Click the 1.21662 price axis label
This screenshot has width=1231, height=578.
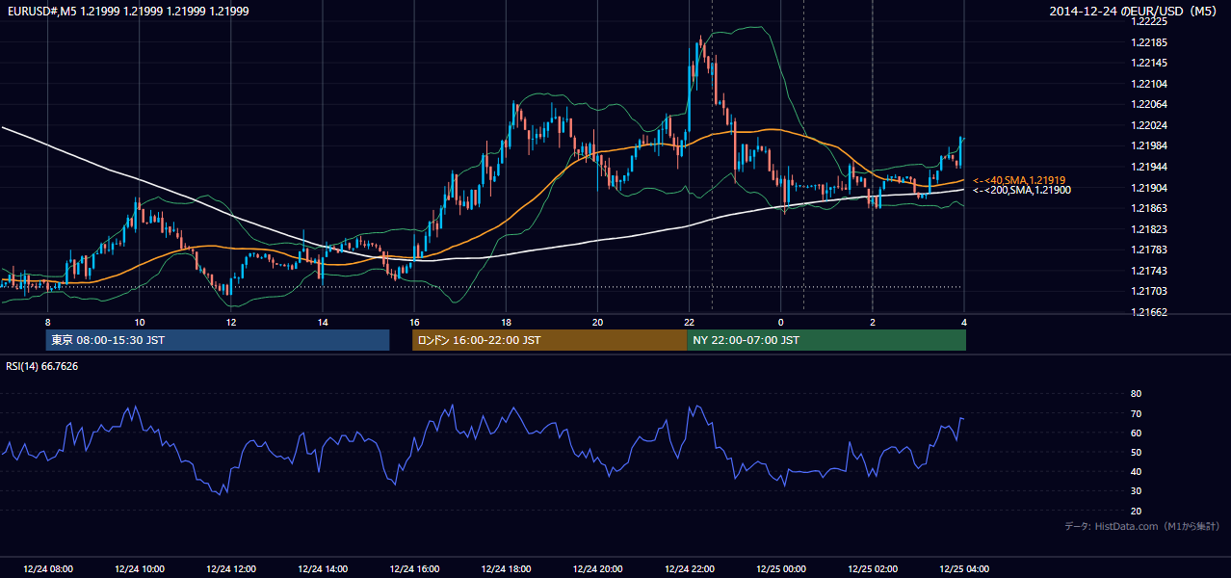1147,312
